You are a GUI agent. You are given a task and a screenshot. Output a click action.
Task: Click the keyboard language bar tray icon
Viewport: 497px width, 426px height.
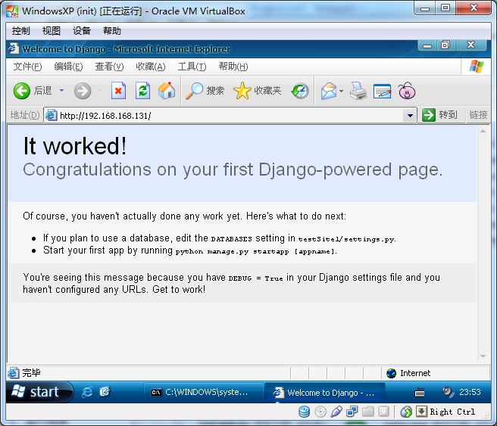tap(420, 393)
